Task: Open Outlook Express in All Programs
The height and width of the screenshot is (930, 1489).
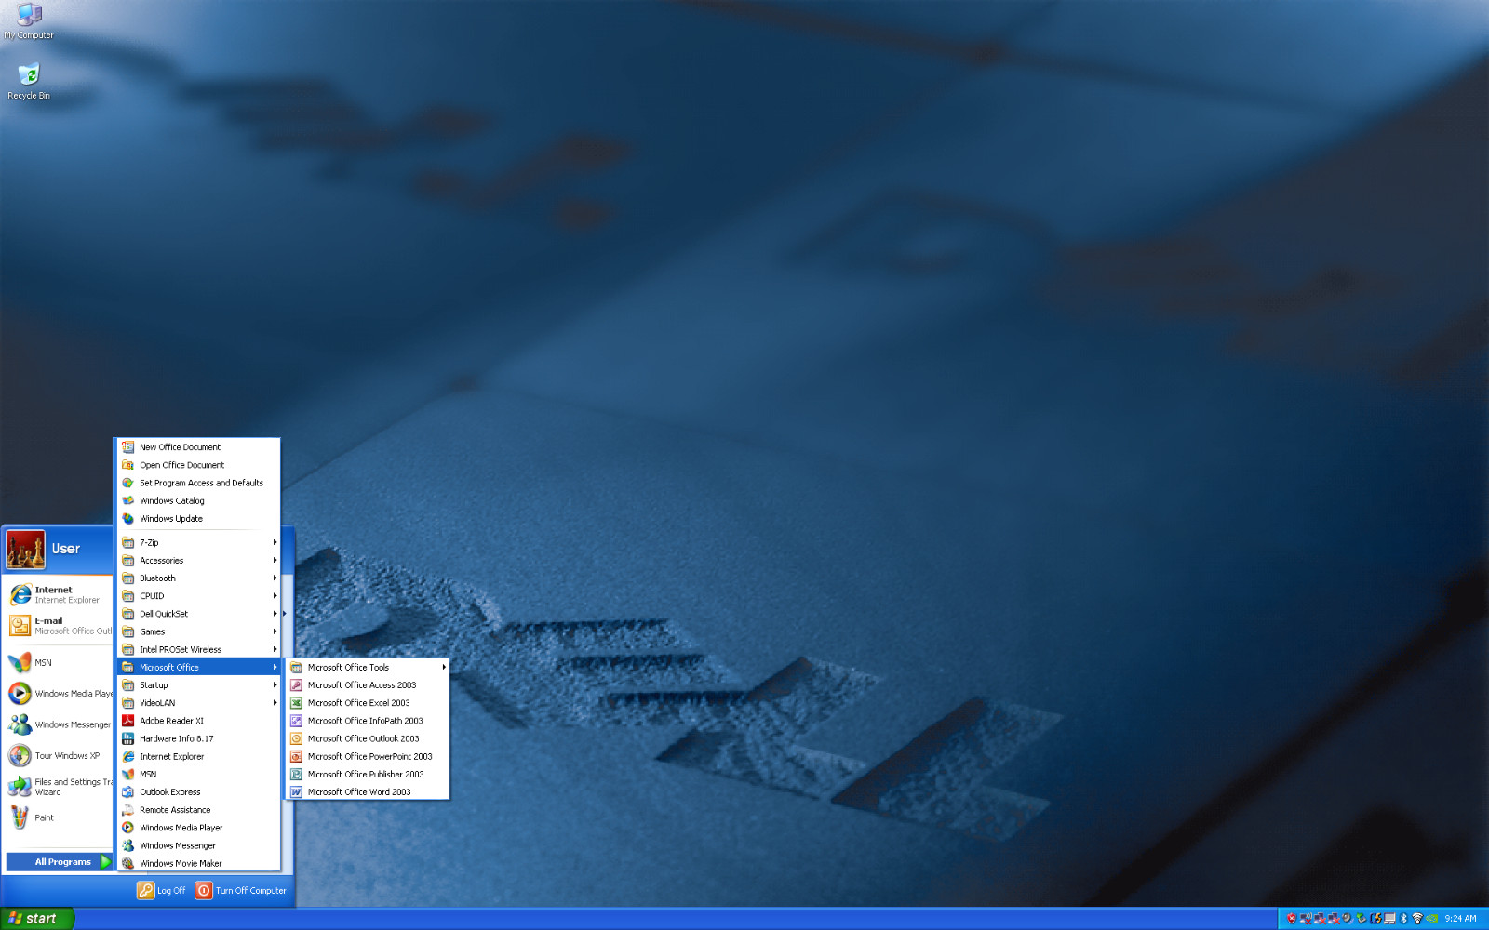Action: [199, 792]
